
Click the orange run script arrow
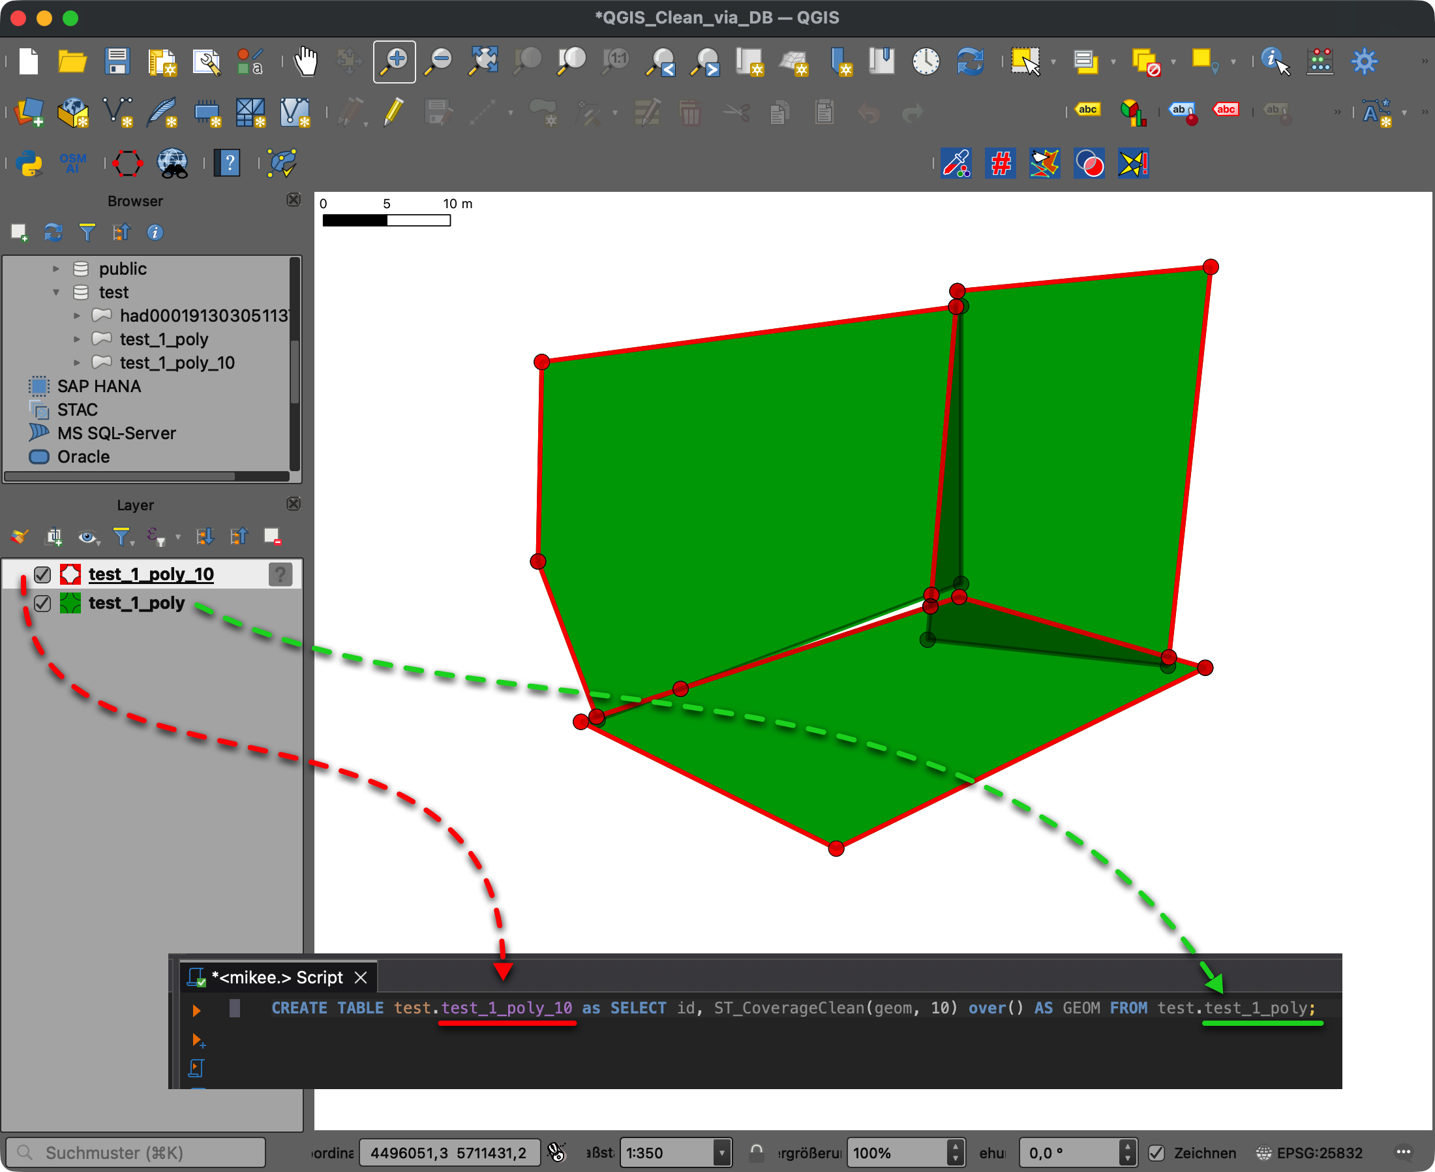[196, 1010]
